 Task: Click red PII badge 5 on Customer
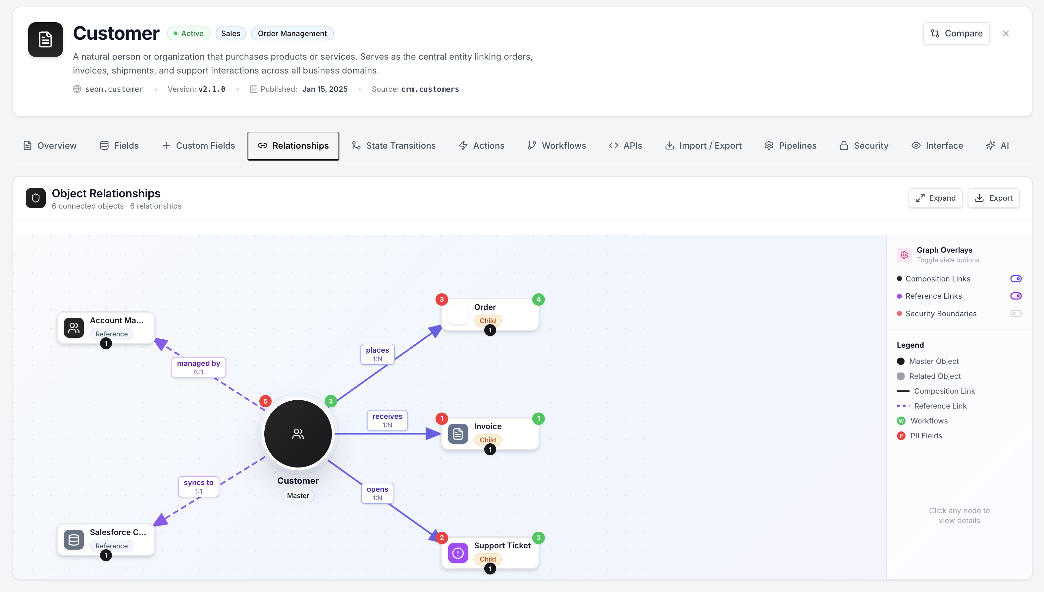click(x=265, y=401)
